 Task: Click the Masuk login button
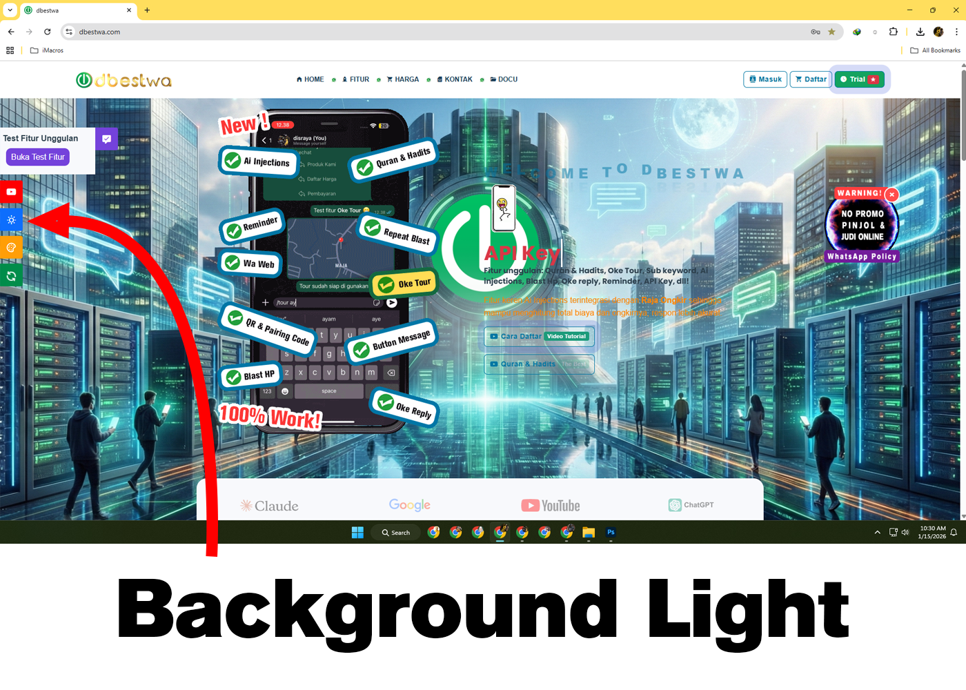tap(765, 79)
